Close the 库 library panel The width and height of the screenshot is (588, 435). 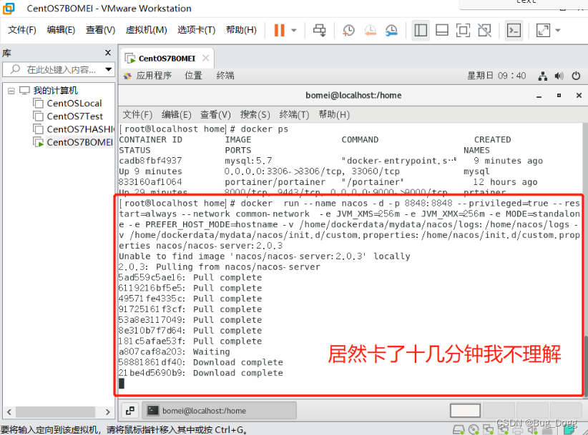point(108,53)
